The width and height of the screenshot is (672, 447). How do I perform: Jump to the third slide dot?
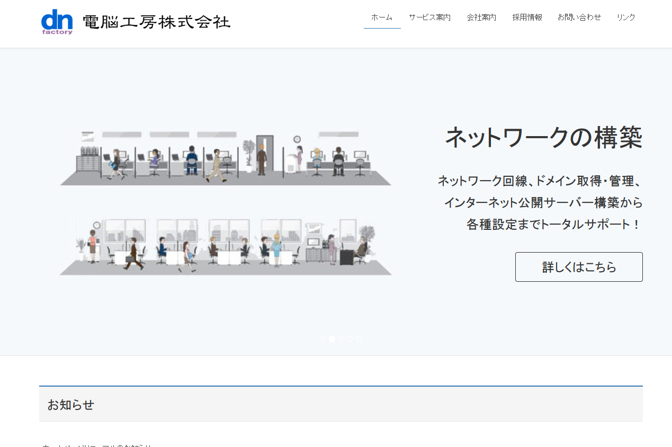342,339
